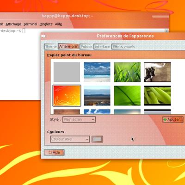The height and width of the screenshot is (185, 185).
Task: Choose the lake shore landscape wallpaper
Action: click(97, 96)
